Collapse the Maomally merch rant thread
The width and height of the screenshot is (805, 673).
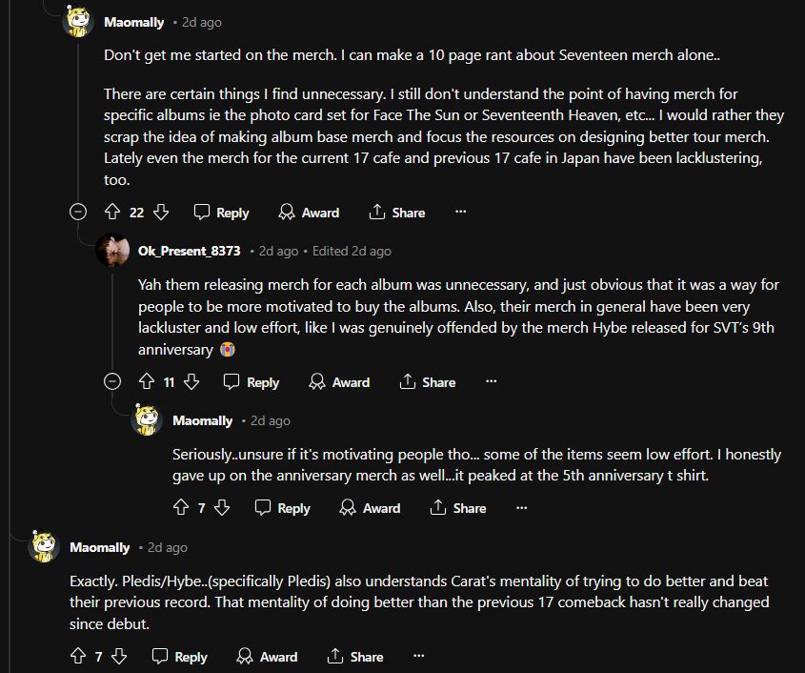tap(78, 213)
